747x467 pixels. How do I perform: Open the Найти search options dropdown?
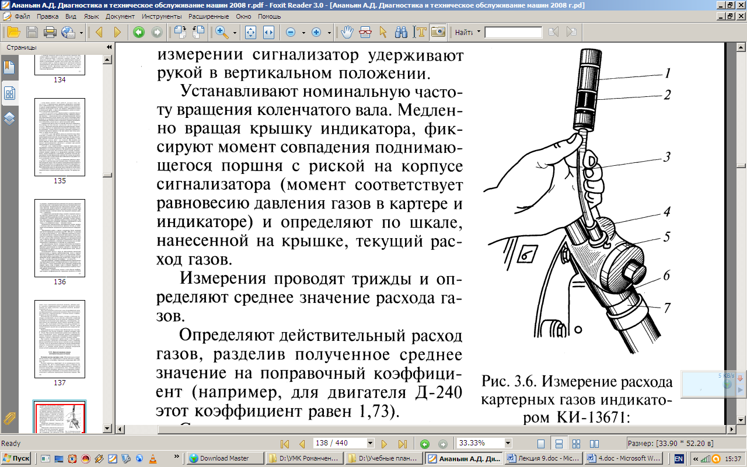[x=479, y=32]
